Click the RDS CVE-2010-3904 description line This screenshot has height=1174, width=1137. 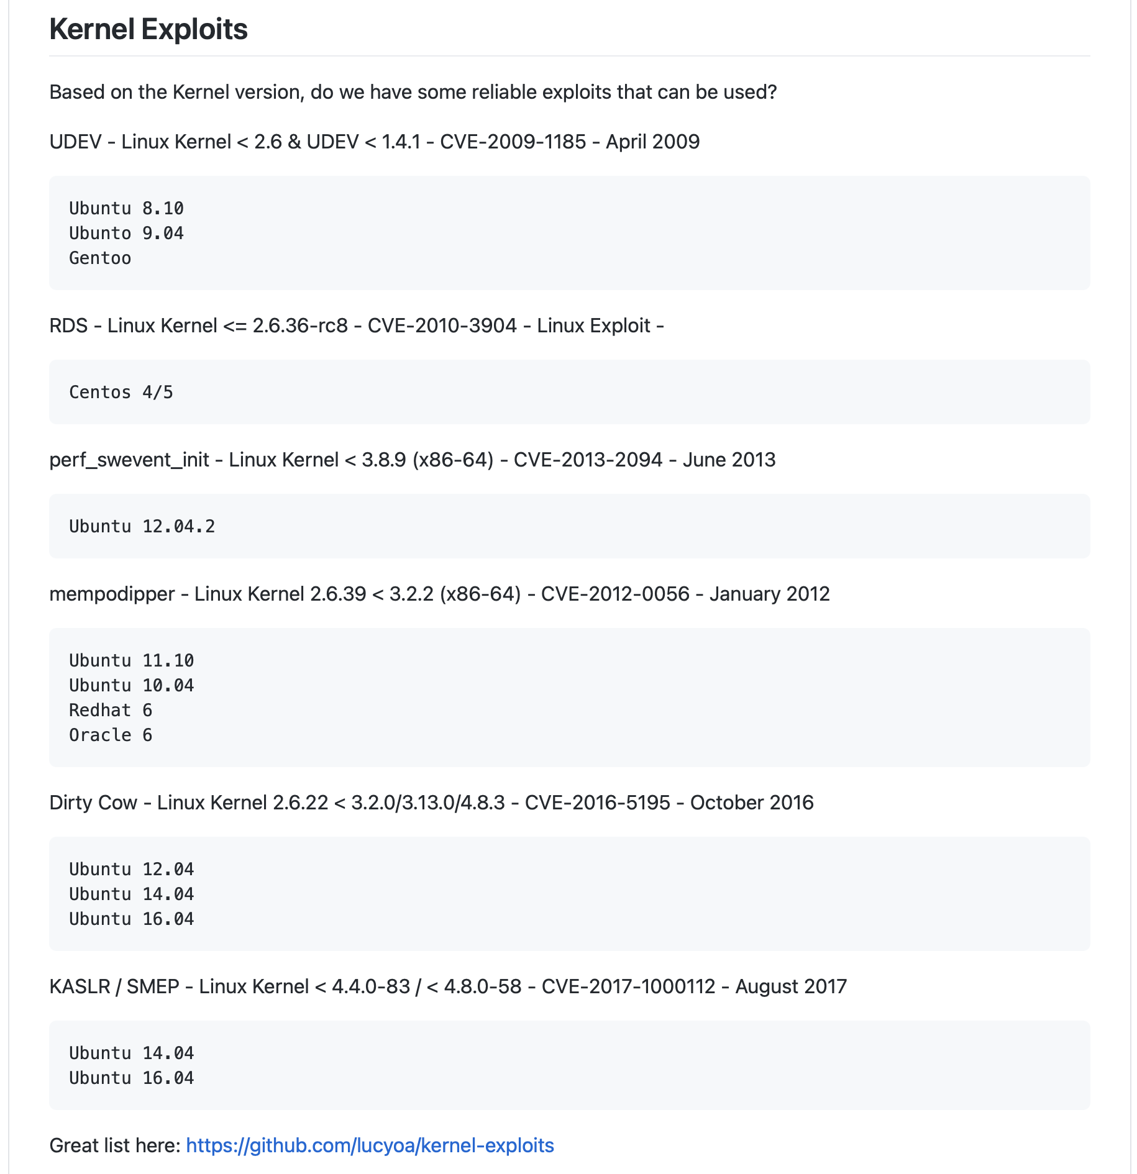pyautogui.click(x=356, y=325)
